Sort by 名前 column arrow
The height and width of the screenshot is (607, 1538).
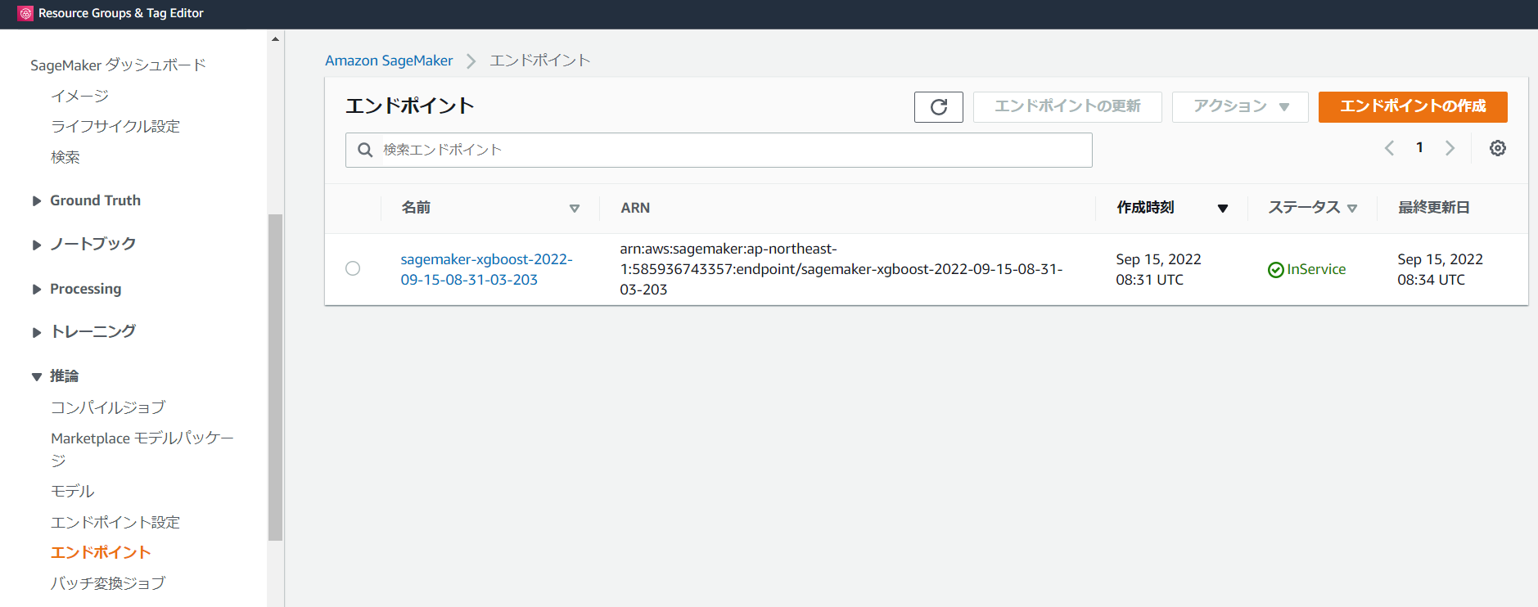pos(575,209)
